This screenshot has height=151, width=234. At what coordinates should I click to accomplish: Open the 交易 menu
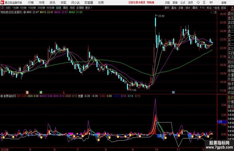tap(101, 2)
